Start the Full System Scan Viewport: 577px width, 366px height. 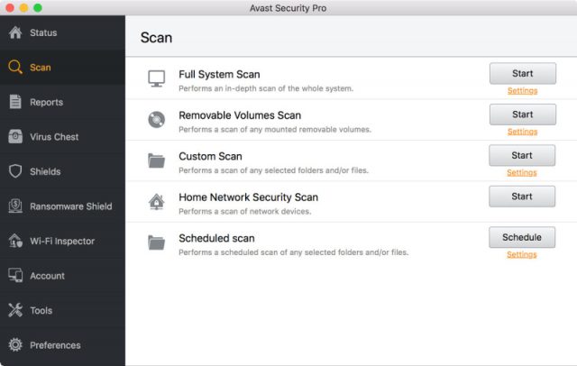coord(523,74)
